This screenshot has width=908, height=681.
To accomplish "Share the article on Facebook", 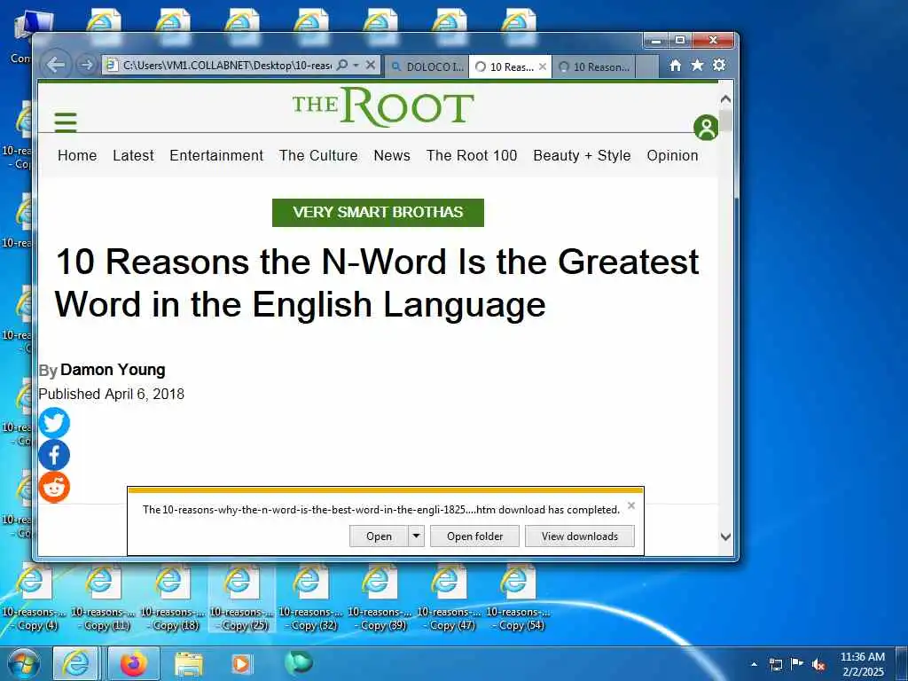I will tap(54, 455).
